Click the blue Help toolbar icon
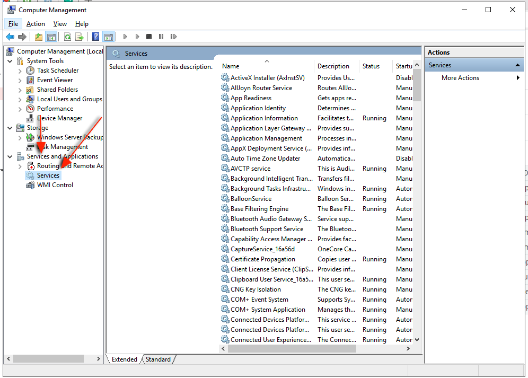The width and height of the screenshot is (528, 378). click(x=95, y=37)
